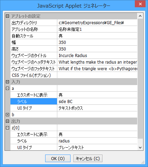Click the OK (O) button
Viewport: 148px width, 167px height.
pyautogui.click(x=58, y=158)
